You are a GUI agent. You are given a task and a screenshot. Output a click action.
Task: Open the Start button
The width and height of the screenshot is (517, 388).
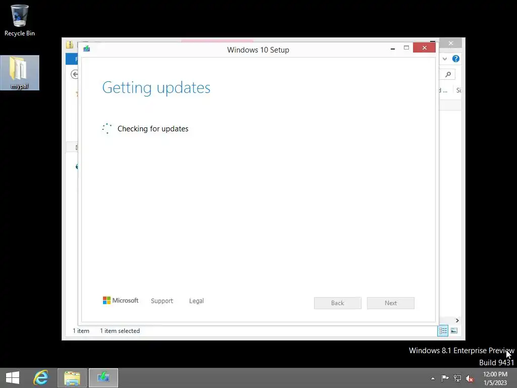coord(13,378)
